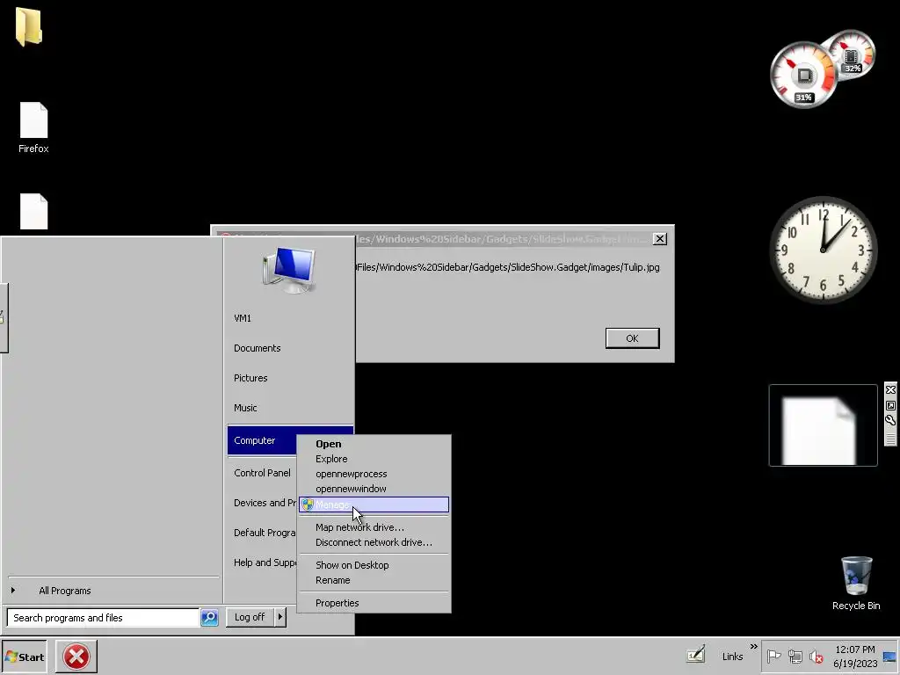Choose opennewwindow in context menu
Viewport: 900px width, 675px height.
(374, 489)
